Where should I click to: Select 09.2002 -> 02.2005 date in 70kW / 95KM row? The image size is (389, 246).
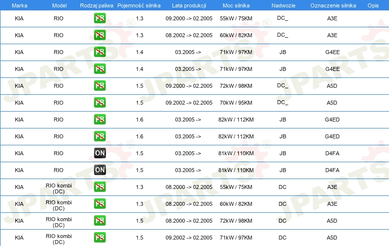(189, 103)
